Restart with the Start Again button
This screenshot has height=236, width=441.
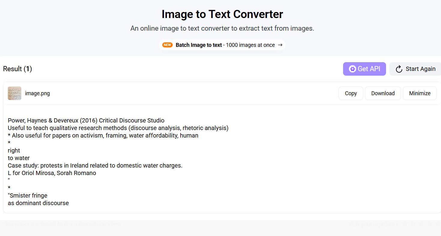tap(415, 69)
